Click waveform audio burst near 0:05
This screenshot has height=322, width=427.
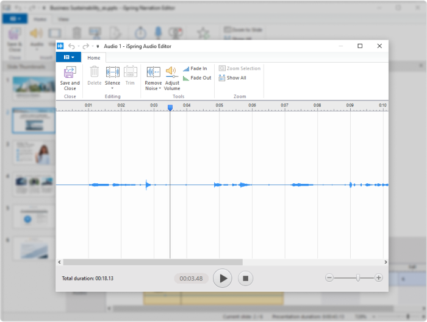218,185
